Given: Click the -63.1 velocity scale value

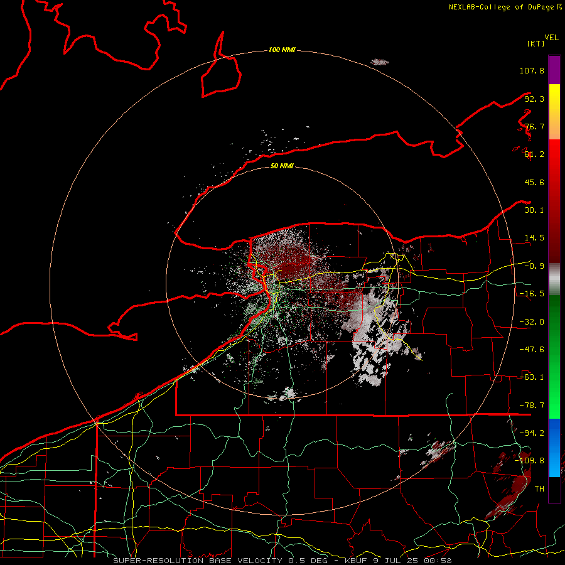Looking at the screenshot, I should pos(532,377).
